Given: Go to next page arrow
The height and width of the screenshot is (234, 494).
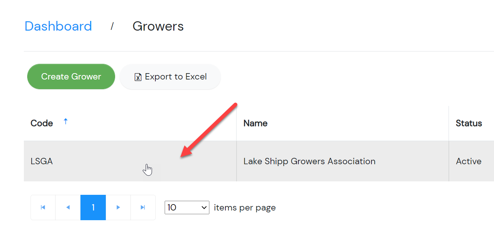Looking at the screenshot, I should coord(118,208).
